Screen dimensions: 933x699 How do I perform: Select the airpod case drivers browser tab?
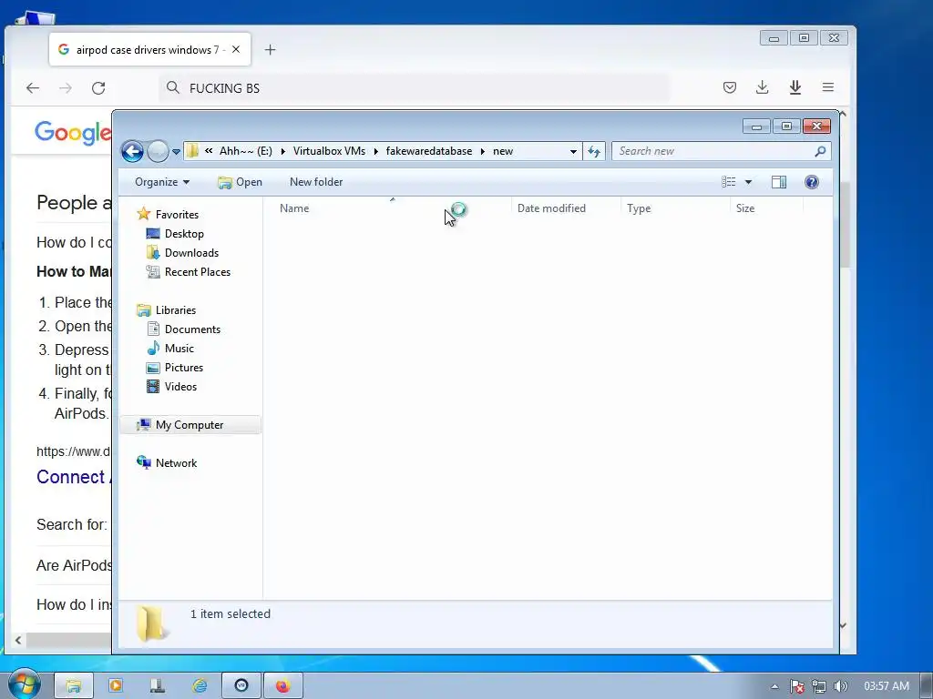(149, 49)
